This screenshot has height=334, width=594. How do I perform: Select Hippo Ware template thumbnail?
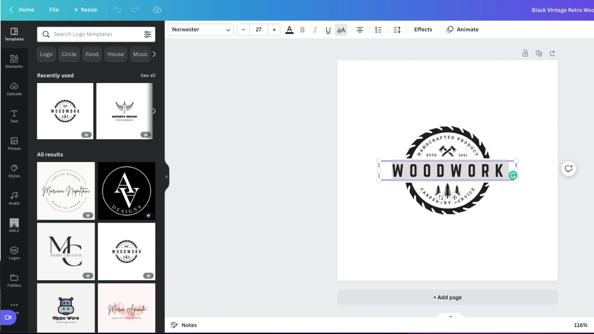[66, 308]
